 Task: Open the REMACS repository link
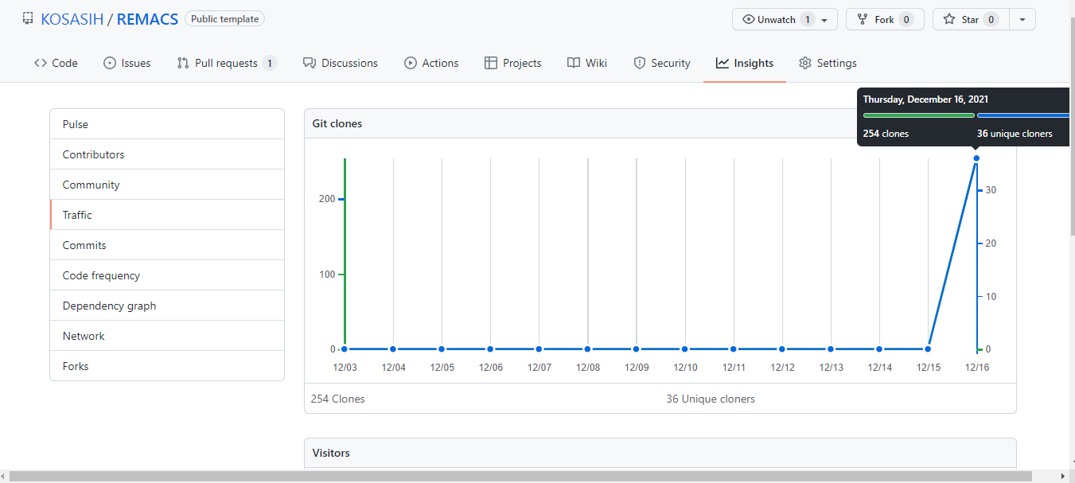click(x=147, y=19)
